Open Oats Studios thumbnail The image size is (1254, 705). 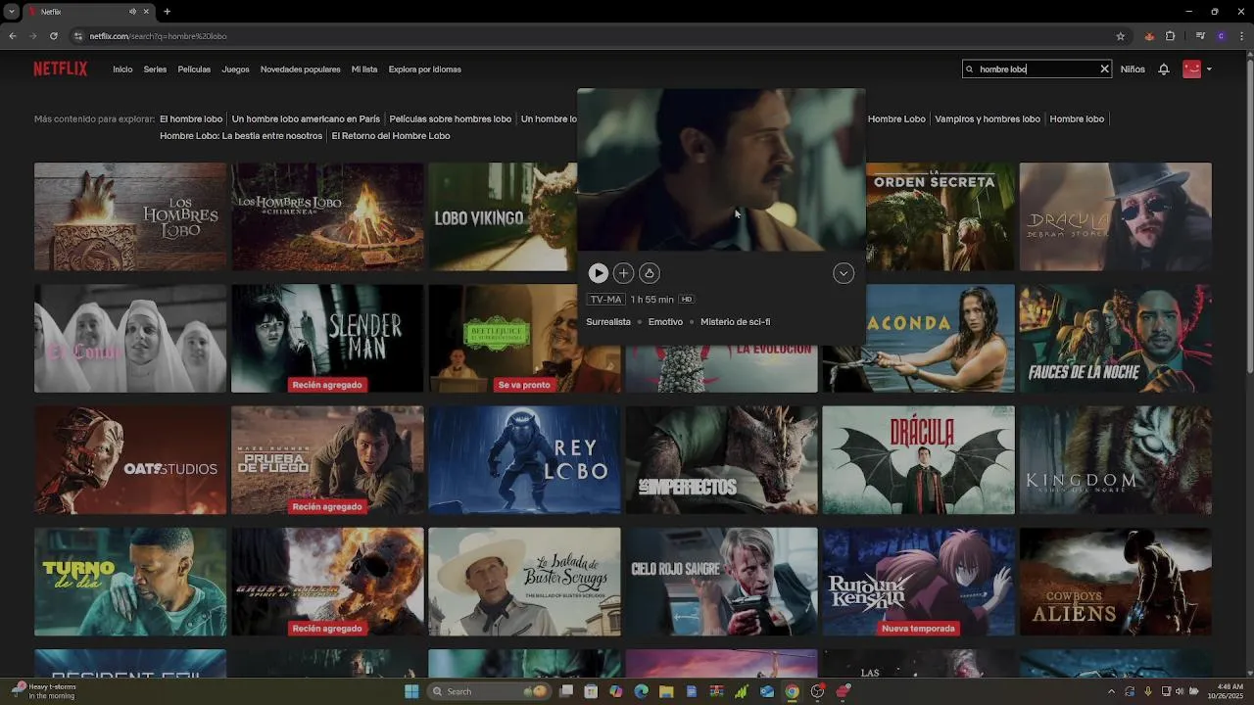point(130,460)
